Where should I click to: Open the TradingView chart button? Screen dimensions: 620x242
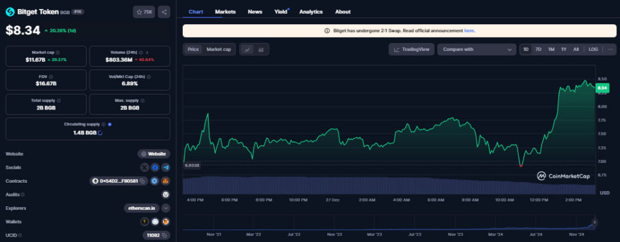(412, 50)
